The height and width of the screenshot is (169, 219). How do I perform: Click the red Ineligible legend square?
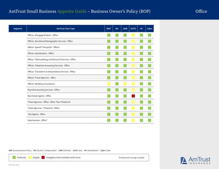point(43,158)
